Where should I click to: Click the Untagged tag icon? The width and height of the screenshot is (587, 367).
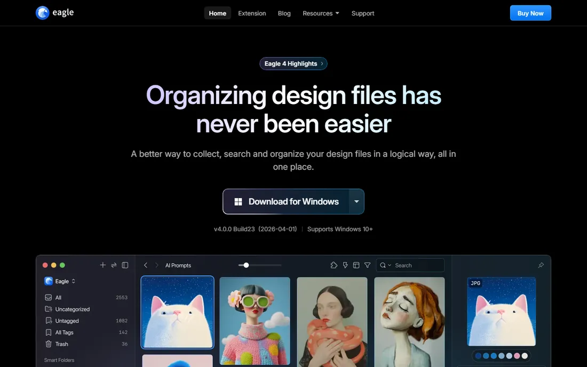pyautogui.click(x=48, y=321)
